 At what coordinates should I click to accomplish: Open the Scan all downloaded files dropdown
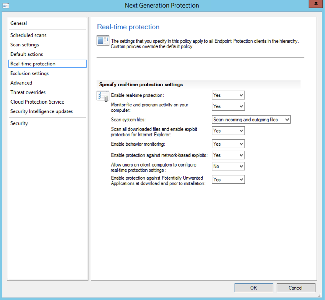click(228, 131)
